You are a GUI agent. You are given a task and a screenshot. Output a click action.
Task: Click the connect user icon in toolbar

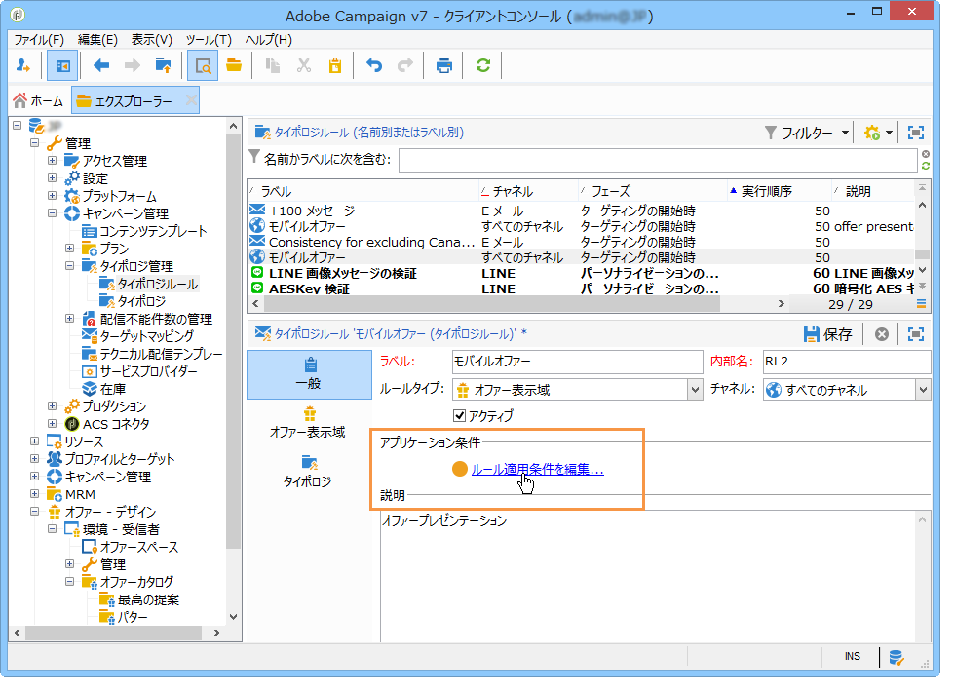click(23, 66)
